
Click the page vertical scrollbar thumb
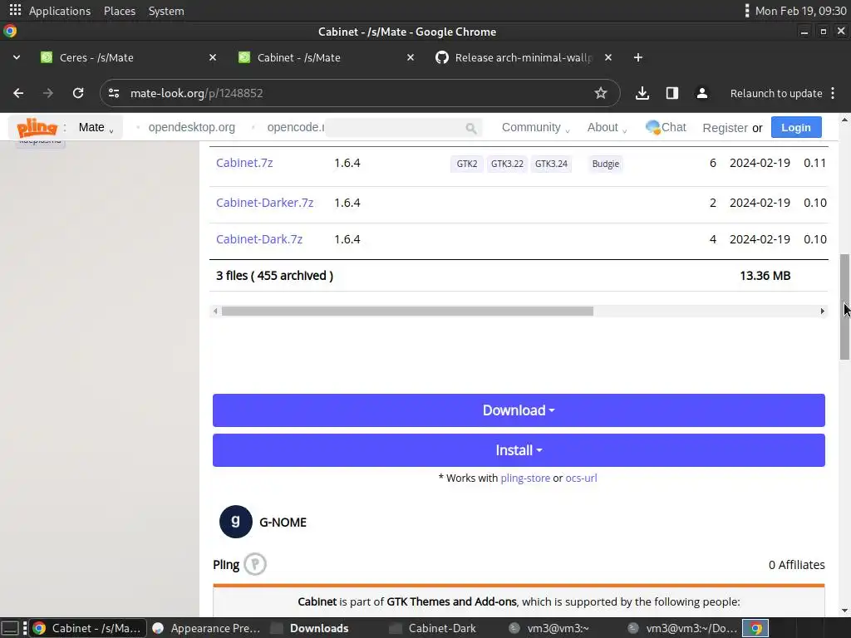844,307
